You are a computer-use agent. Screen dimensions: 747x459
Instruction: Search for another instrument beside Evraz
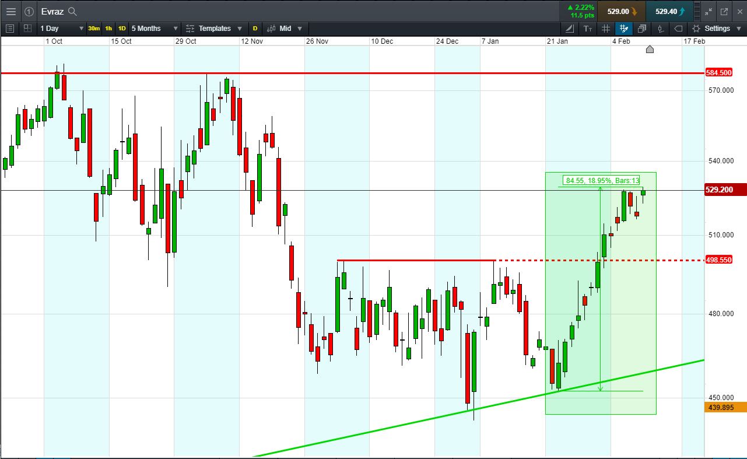(x=72, y=11)
